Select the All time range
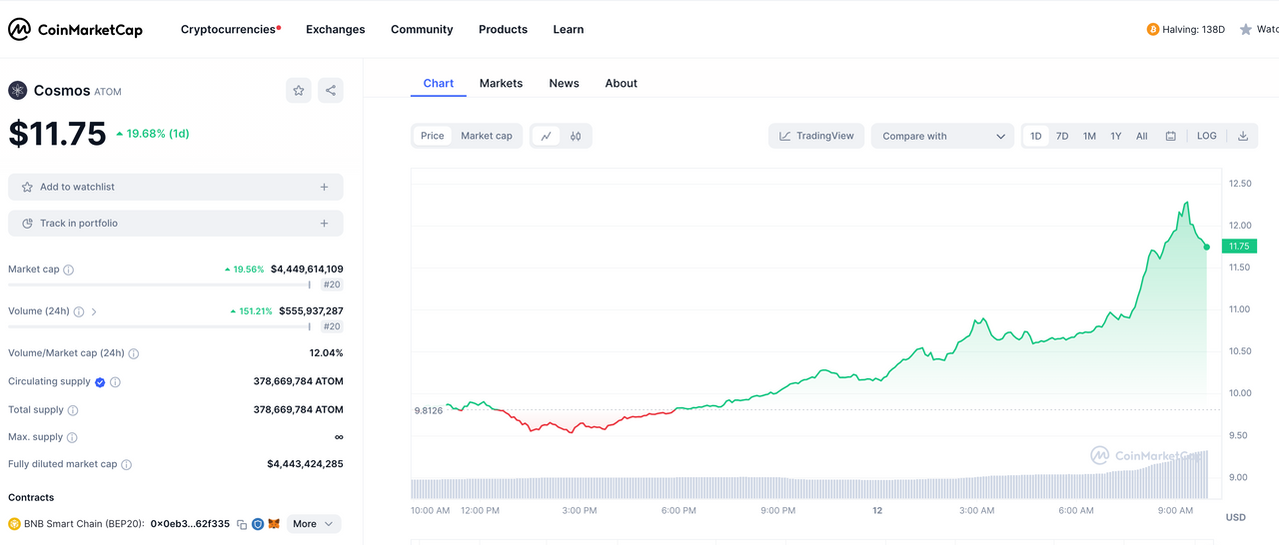 coord(1142,136)
